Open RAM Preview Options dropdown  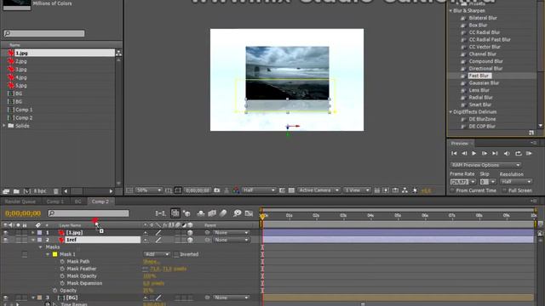coord(485,165)
